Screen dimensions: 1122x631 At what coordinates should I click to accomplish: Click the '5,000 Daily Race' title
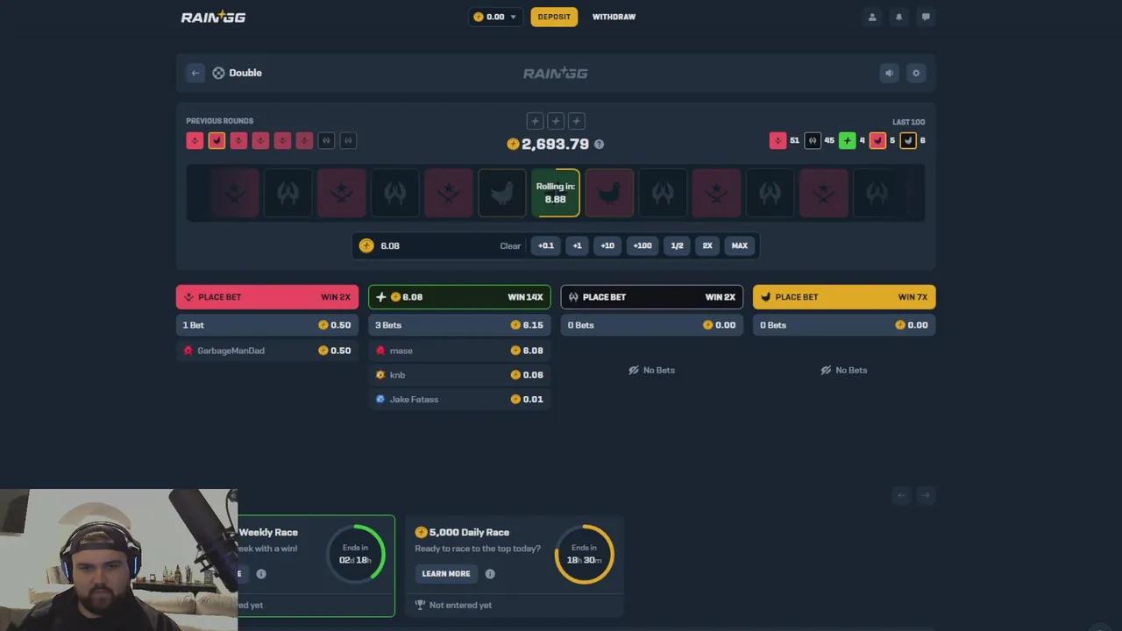469,532
